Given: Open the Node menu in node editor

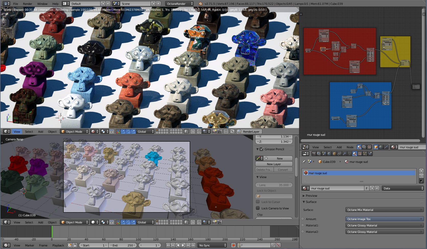Looking at the screenshot, I should click(350, 147).
